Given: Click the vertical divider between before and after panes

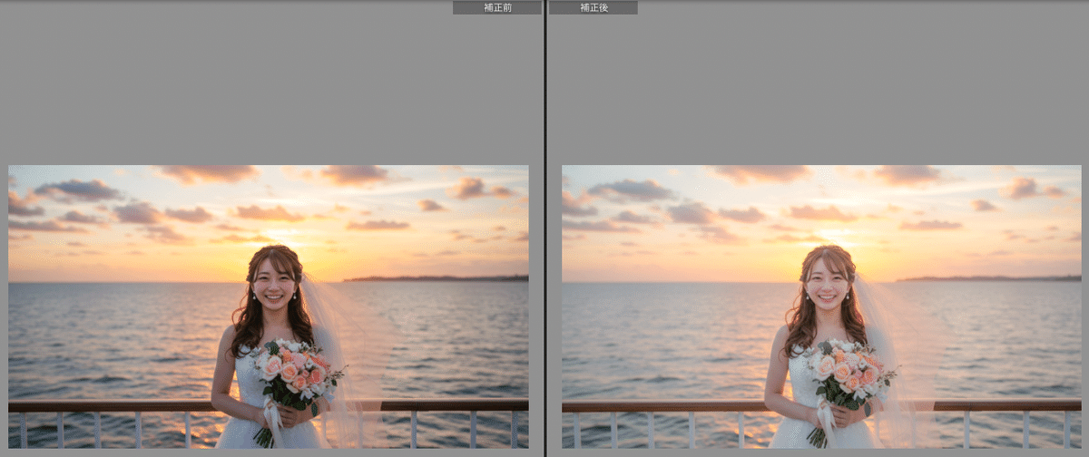Looking at the screenshot, I should (544, 228).
